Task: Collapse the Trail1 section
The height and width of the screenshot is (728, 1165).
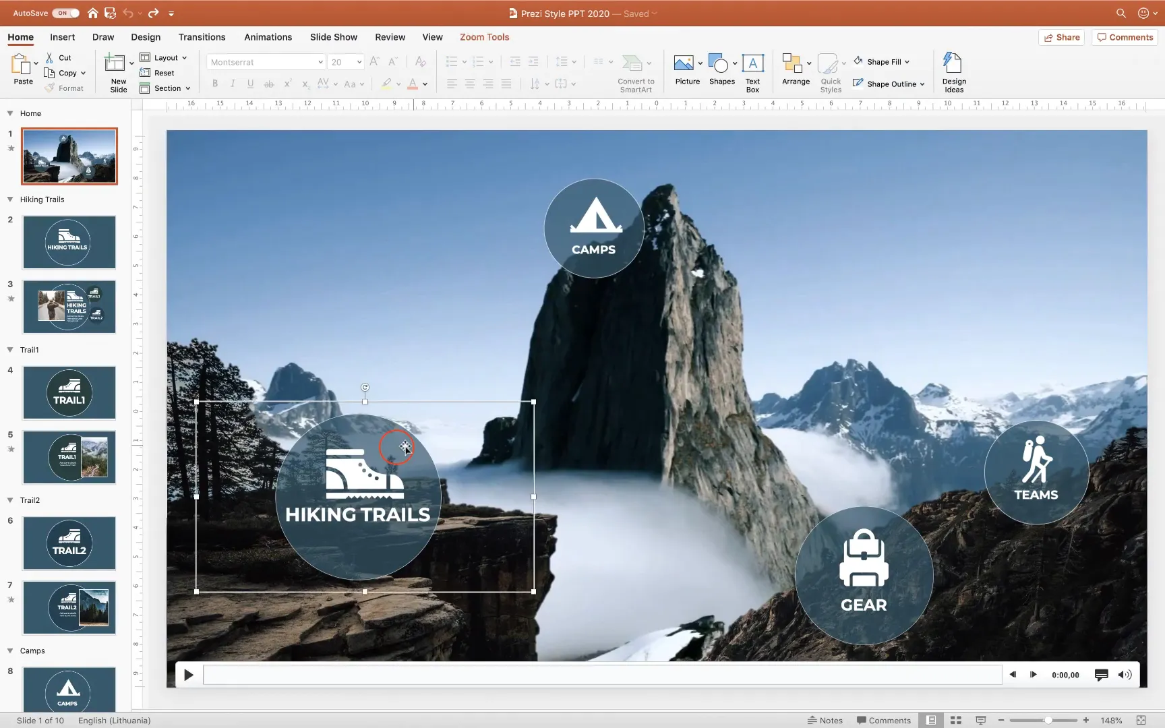Action: pos(10,350)
